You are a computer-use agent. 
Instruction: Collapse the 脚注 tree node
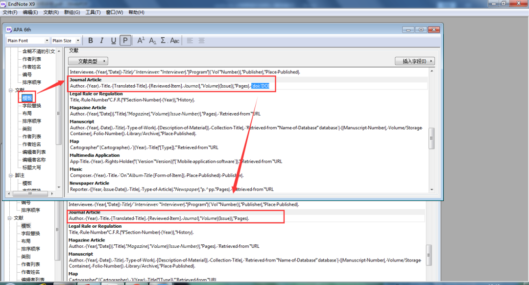pos(11,175)
